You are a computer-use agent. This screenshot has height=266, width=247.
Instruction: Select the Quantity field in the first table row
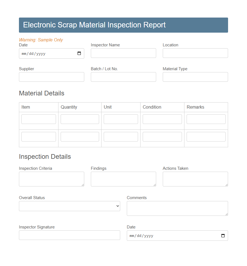(80, 119)
